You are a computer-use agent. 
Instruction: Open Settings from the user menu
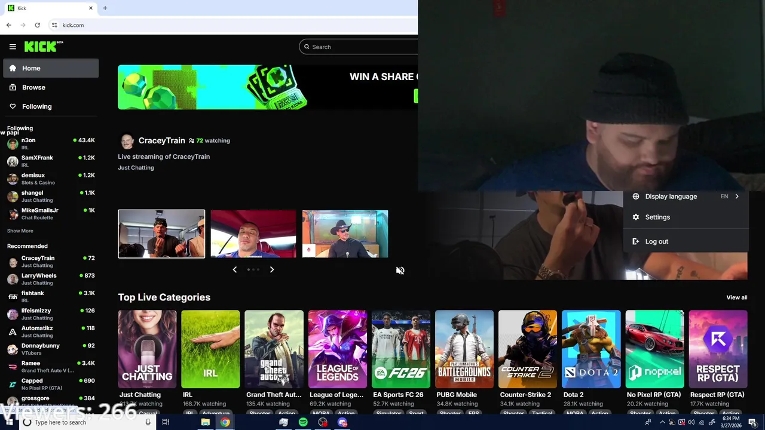(686, 217)
